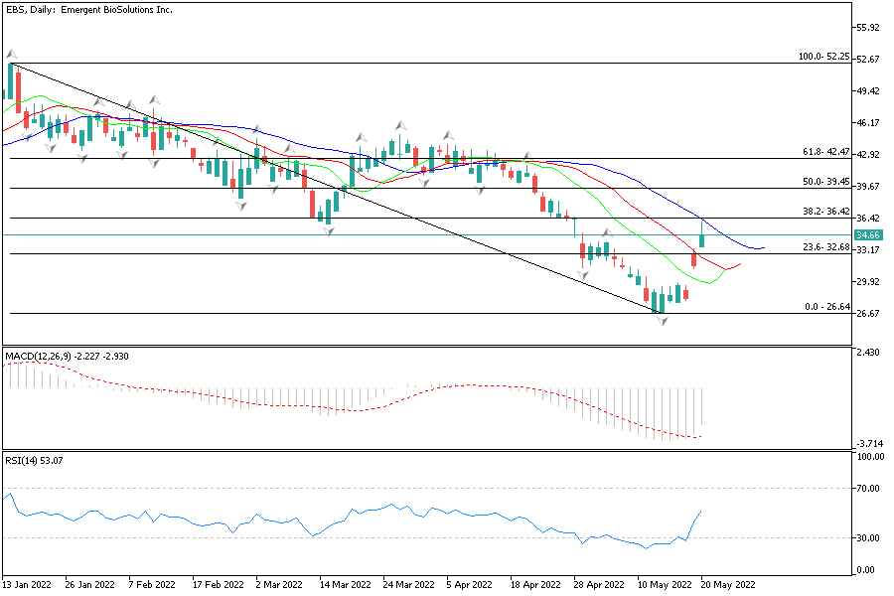Select the EBS, Daily chart title
The width and height of the screenshot is (894, 596).
pos(87,10)
